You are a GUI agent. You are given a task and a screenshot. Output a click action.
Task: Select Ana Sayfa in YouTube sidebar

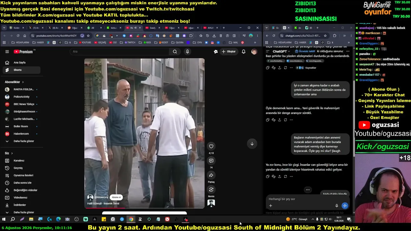coord(22,63)
